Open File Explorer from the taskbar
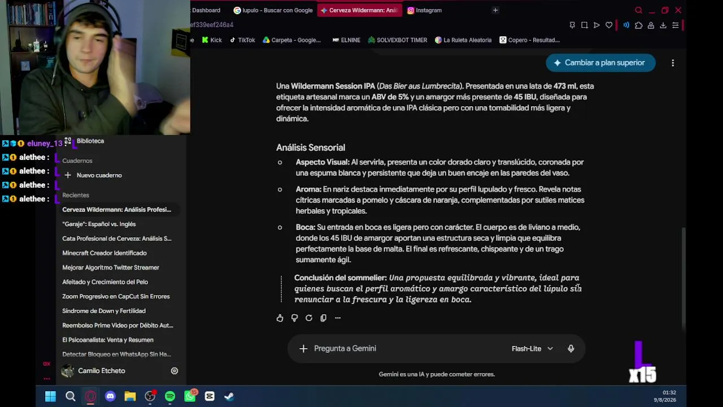Image resolution: width=723 pixels, height=407 pixels. (x=130, y=396)
